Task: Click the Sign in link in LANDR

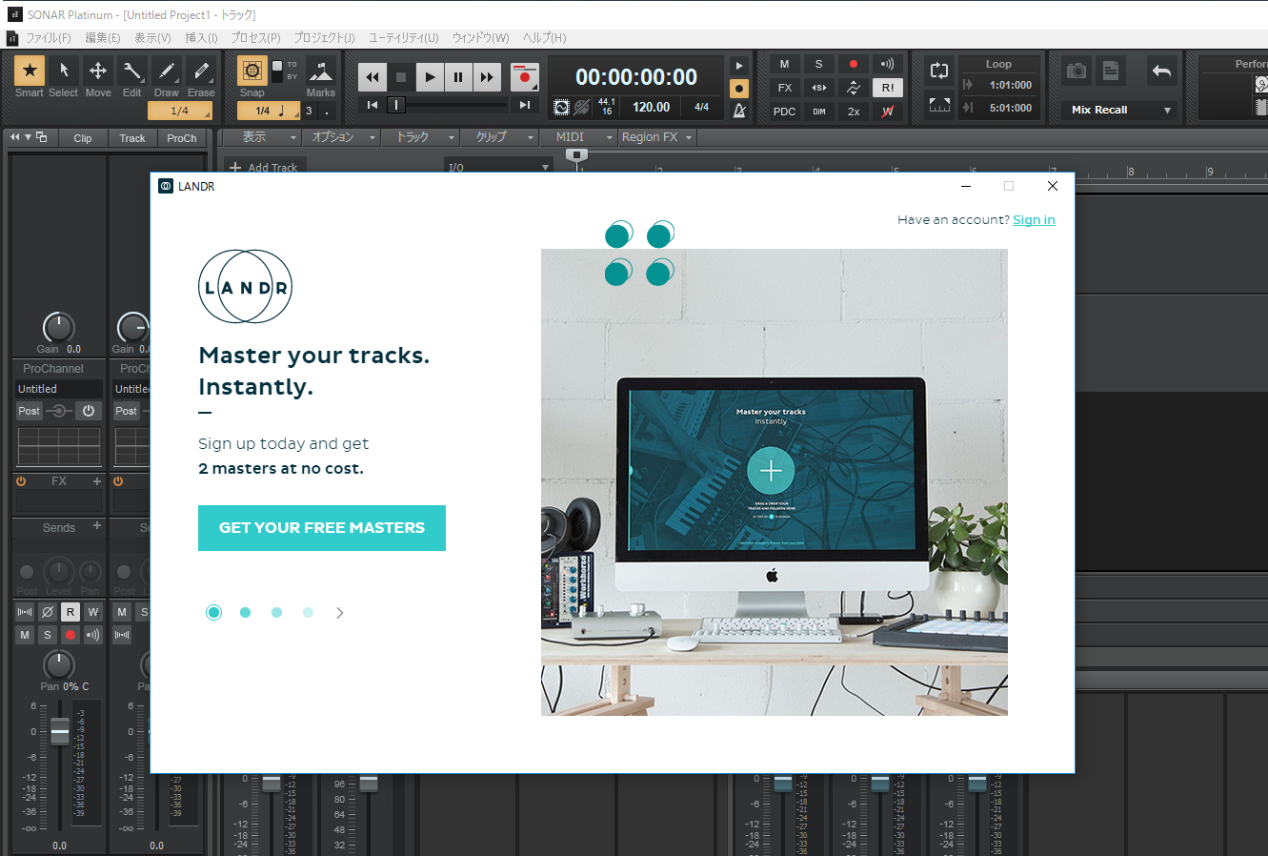Action: pos(1034,220)
